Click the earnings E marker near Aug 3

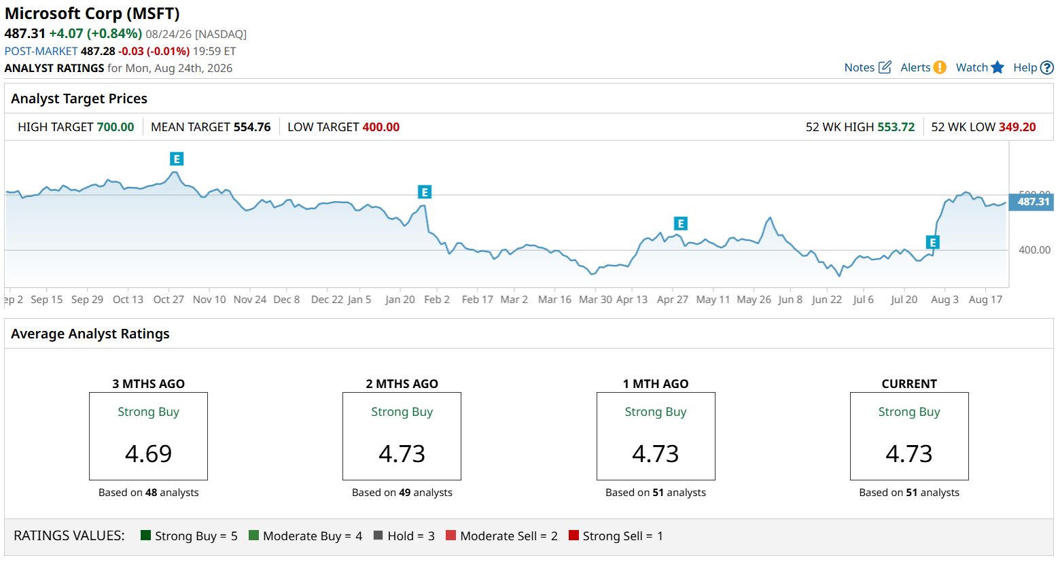pyautogui.click(x=933, y=243)
